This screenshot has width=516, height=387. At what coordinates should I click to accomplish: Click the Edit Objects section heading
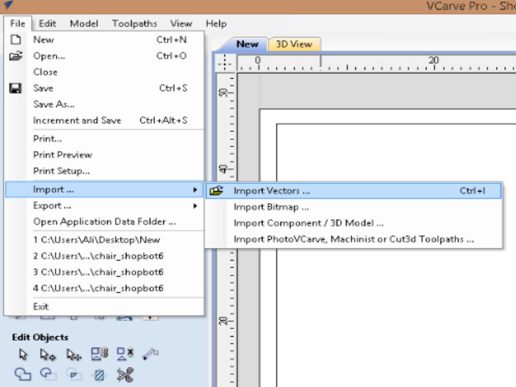[x=40, y=337]
